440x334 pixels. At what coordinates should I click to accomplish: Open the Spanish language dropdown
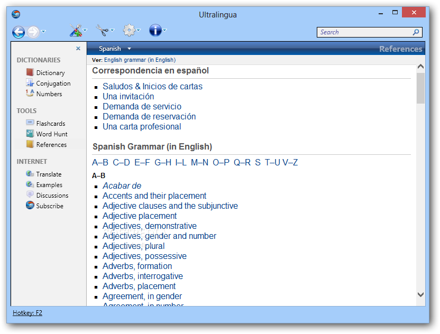point(114,49)
